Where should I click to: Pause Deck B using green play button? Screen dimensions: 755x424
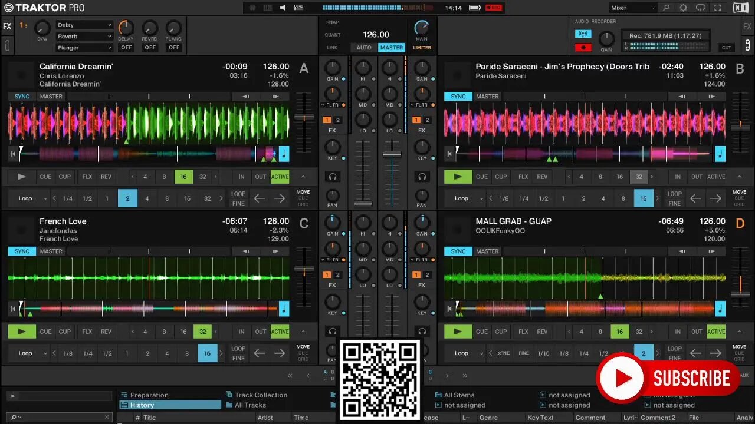pyautogui.click(x=458, y=177)
